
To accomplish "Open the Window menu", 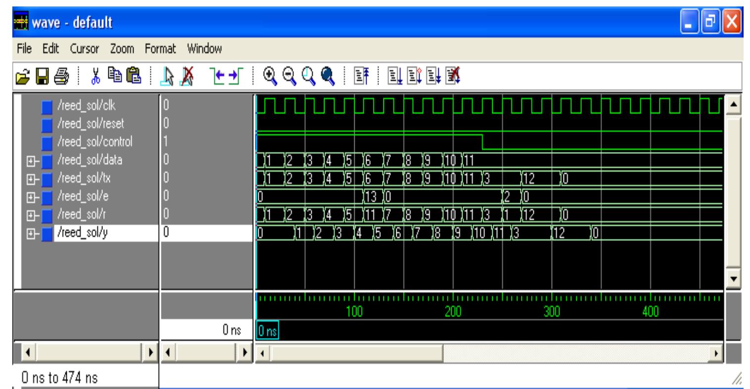I will [x=204, y=49].
